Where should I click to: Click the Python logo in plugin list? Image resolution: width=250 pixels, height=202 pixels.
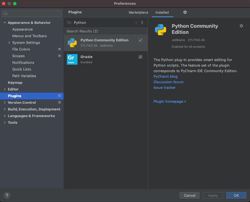(x=72, y=43)
